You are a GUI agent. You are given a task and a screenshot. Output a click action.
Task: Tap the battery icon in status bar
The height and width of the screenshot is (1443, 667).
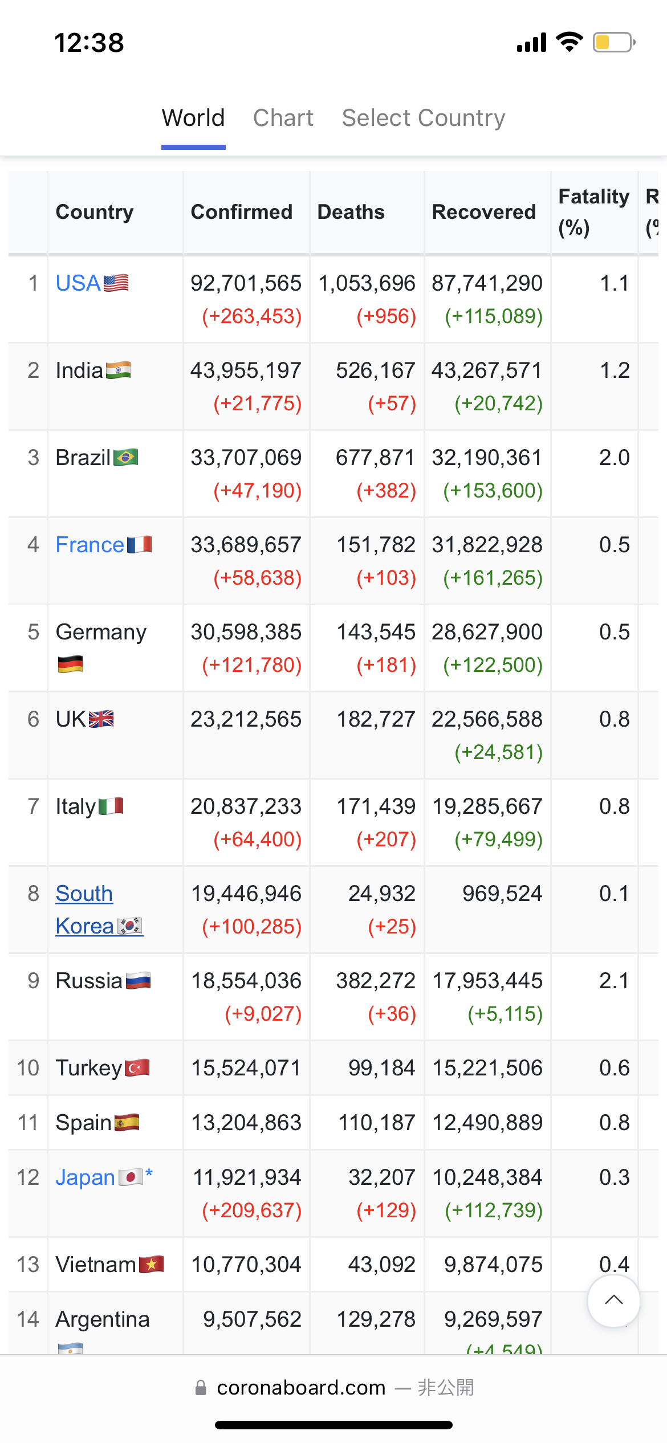click(x=614, y=42)
